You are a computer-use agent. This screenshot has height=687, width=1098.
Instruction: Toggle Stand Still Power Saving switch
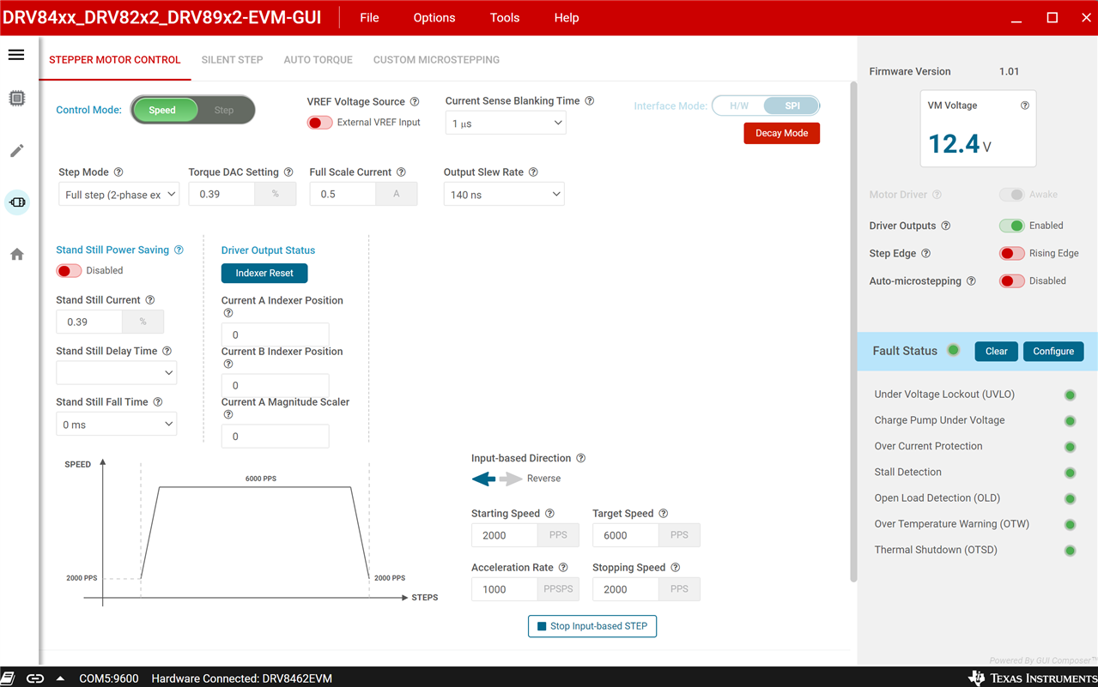(x=69, y=271)
